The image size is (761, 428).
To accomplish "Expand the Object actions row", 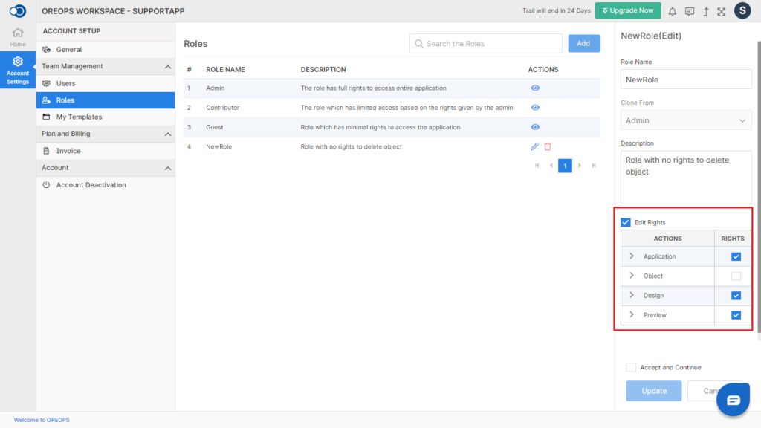I will click(632, 275).
